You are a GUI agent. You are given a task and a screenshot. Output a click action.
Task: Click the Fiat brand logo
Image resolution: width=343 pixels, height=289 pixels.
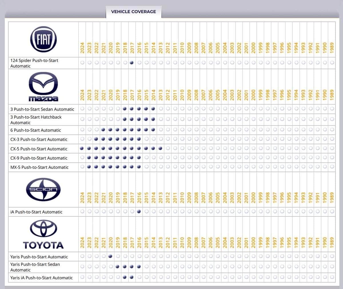pos(43,39)
